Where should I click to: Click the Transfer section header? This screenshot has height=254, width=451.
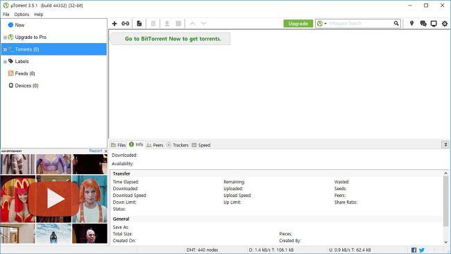(121, 173)
